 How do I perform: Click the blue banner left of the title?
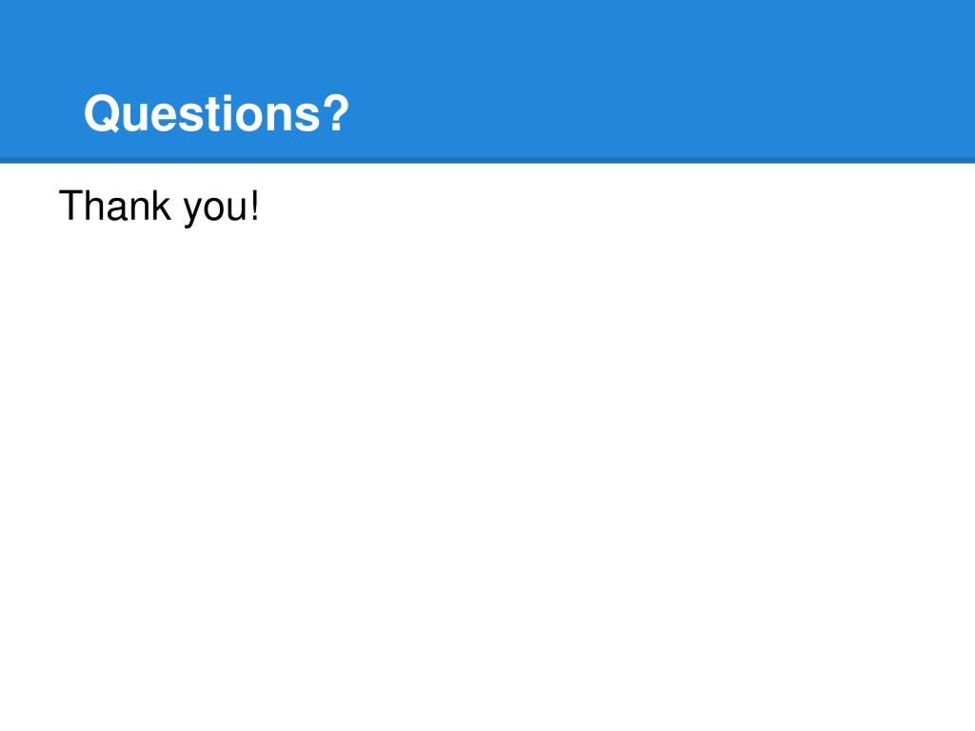[x=41, y=114]
